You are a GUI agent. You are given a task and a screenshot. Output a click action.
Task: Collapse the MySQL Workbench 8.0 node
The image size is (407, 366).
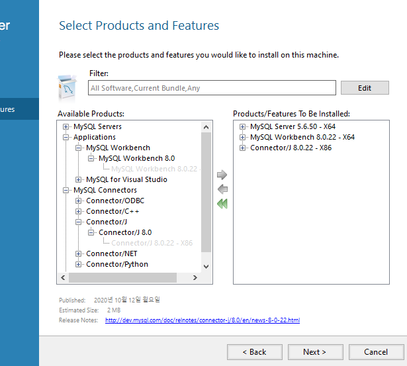click(91, 158)
